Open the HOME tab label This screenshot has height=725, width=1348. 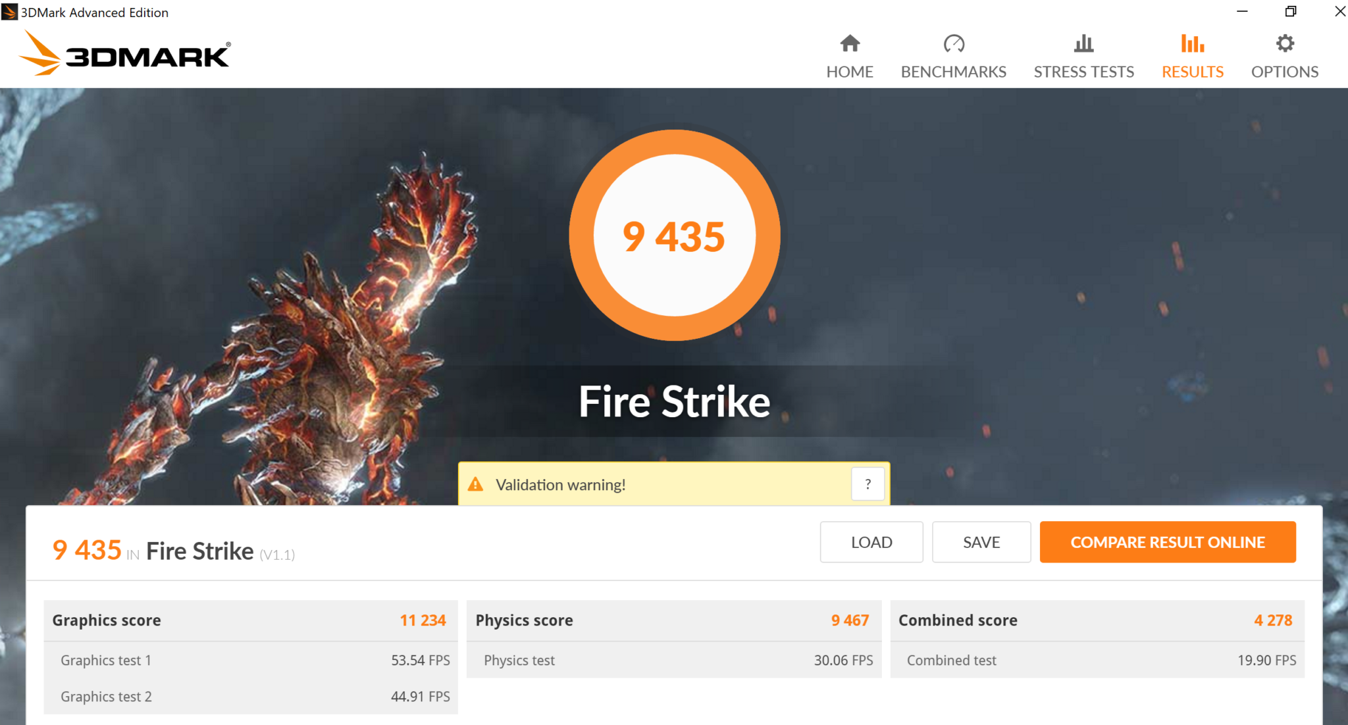pyautogui.click(x=850, y=72)
